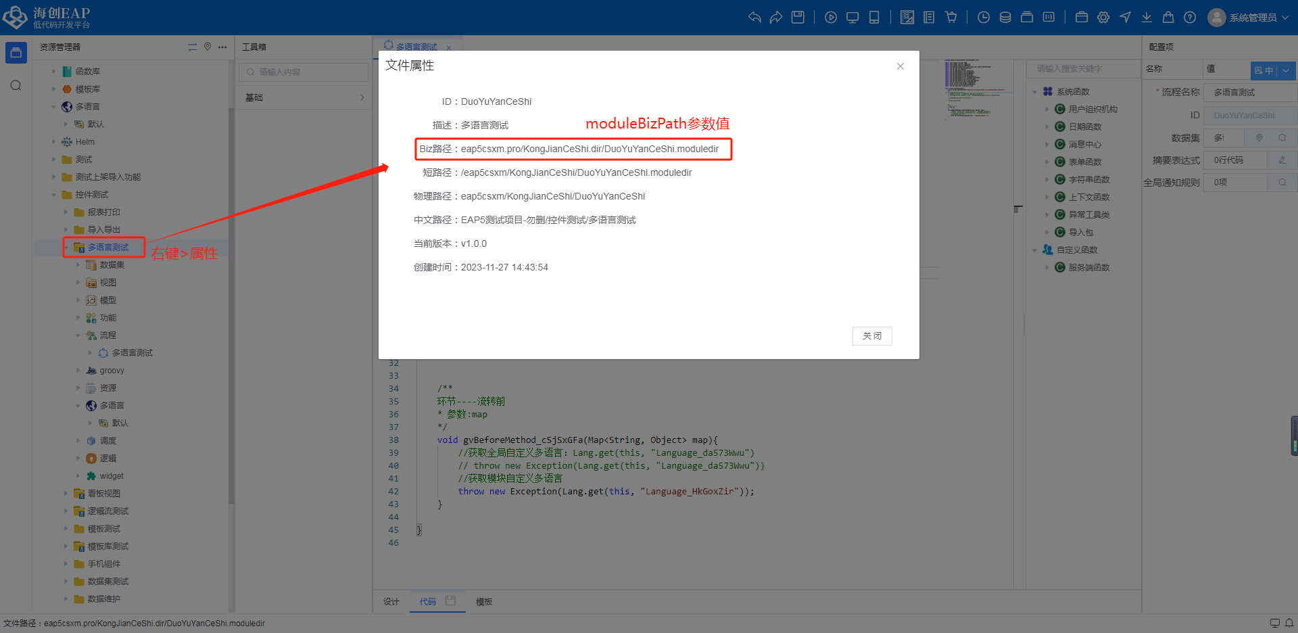This screenshot has height=633, width=1298.
Task: Click the help question mark icon
Action: [1190, 18]
